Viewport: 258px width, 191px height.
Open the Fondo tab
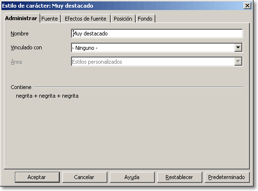[x=145, y=19]
